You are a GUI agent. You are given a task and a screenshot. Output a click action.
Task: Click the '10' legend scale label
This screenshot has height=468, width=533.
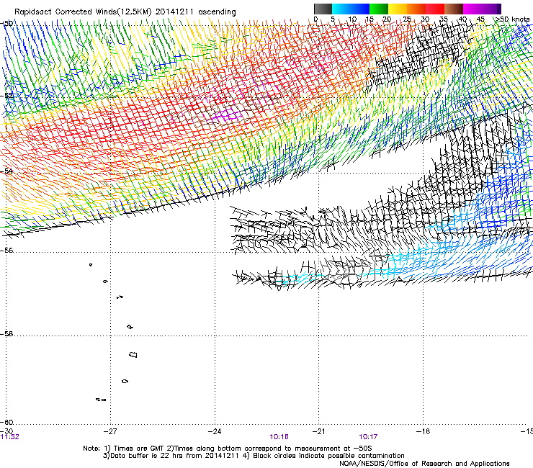point(352,19)
